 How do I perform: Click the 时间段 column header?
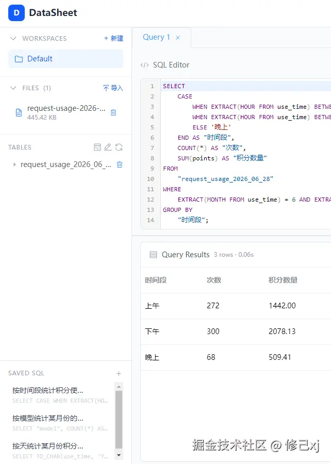(x=156, y=280)
